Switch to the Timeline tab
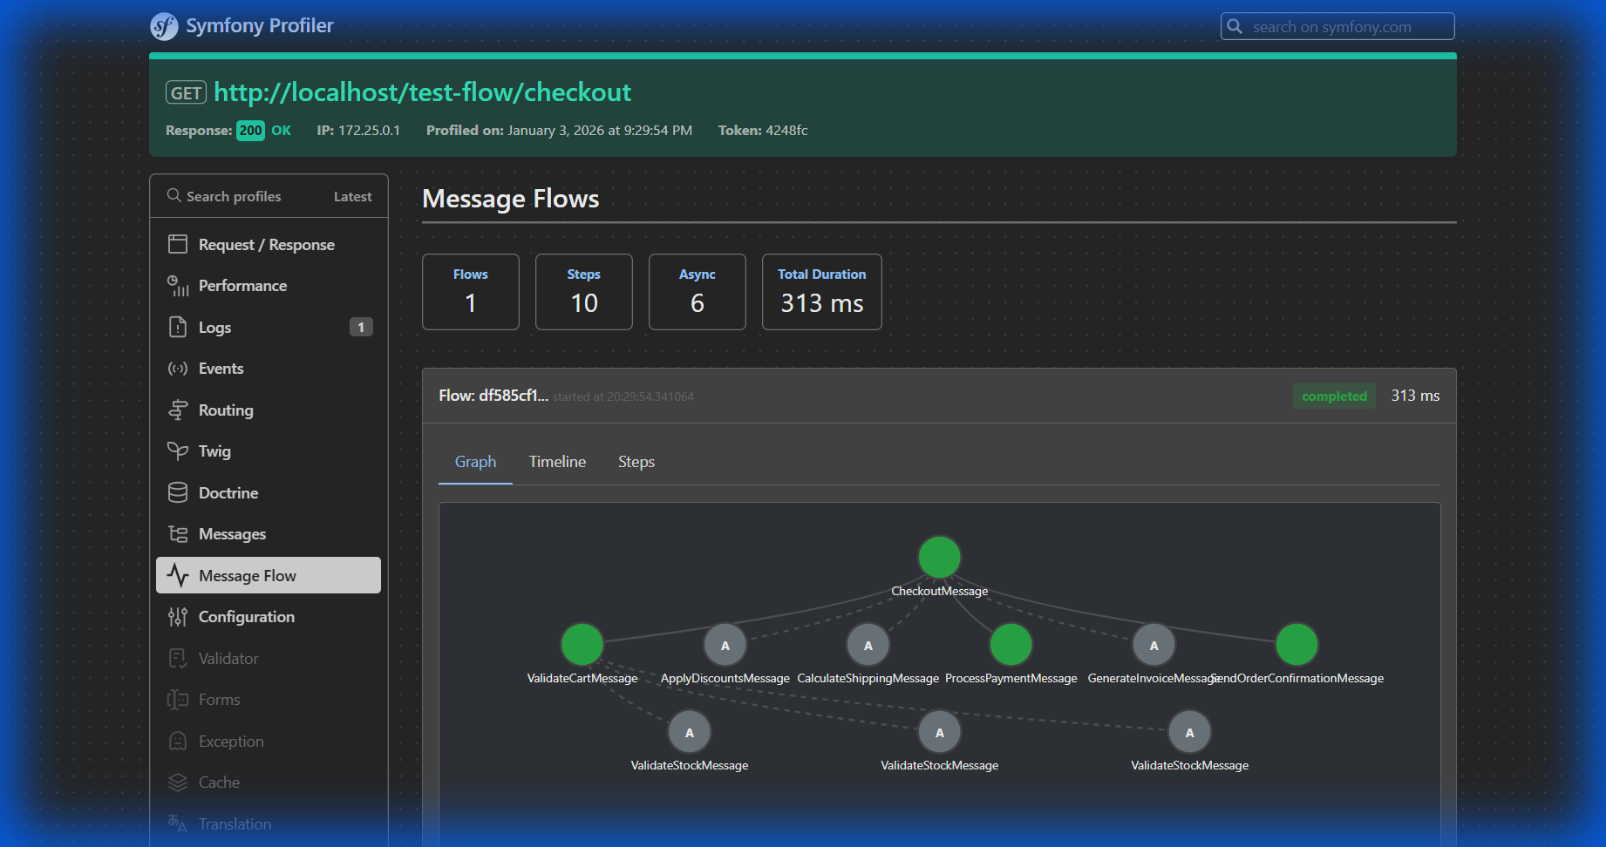The image size is (1606, 847). [557, 461]
